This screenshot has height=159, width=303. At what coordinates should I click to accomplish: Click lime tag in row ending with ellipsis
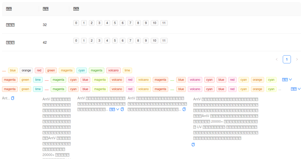coord(38,89)
